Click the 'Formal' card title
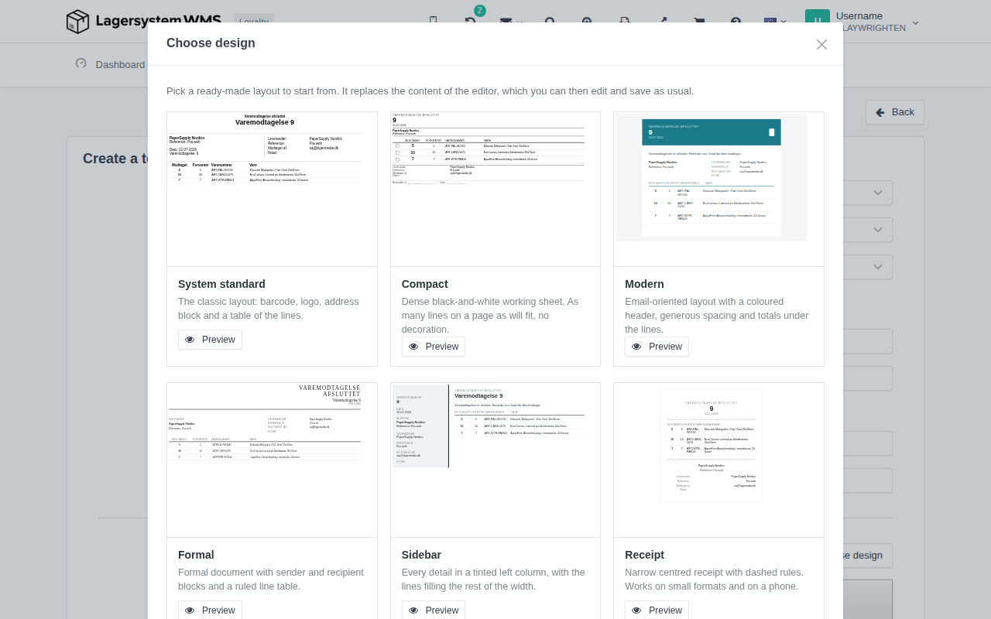 pos(196,555)
